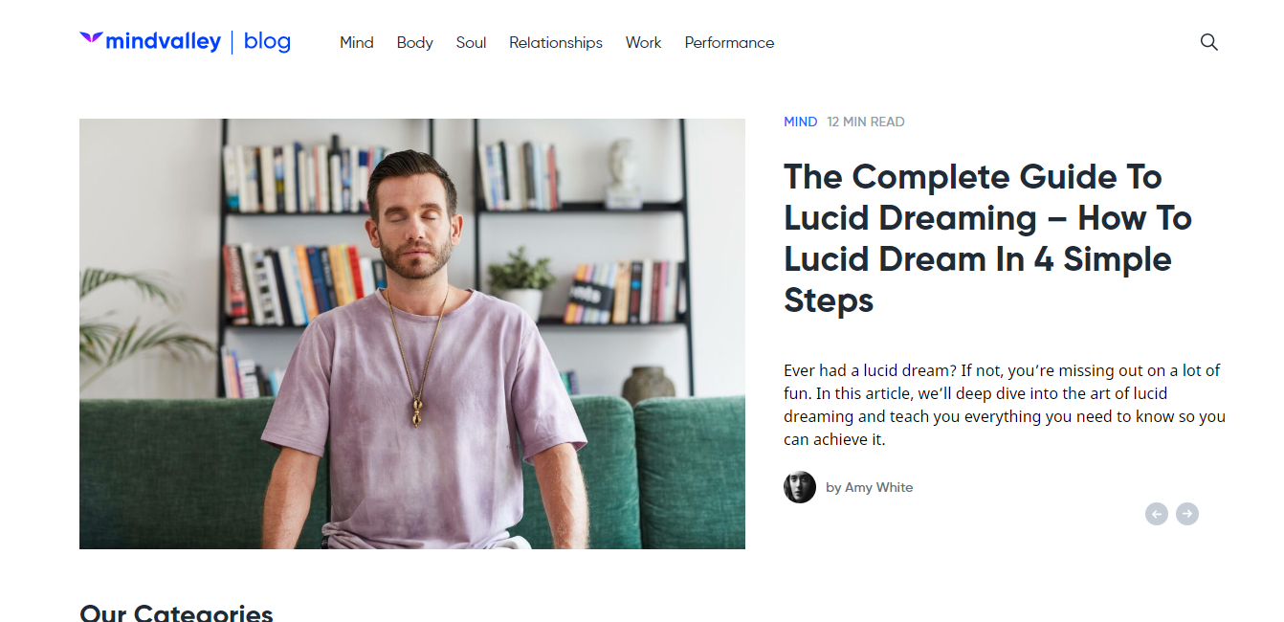Go to previous featured article arrow

click(x=1157, y=514)
